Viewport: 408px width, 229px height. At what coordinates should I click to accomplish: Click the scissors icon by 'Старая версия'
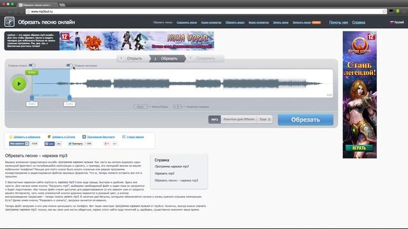(x=124, y=137)
